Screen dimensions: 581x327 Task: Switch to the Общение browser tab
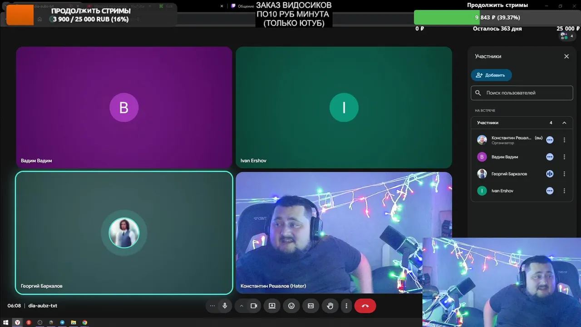click(x=243, y=6)
